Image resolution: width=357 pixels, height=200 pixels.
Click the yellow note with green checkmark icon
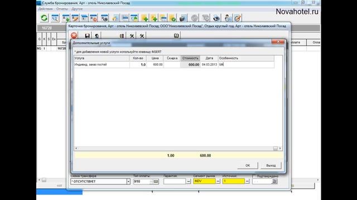pyautogui.click(x=172, y=18)
